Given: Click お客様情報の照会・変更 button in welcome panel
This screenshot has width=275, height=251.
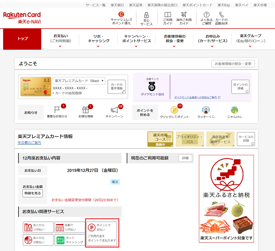Looking at the screenshot, I should [x=233, y=64].
